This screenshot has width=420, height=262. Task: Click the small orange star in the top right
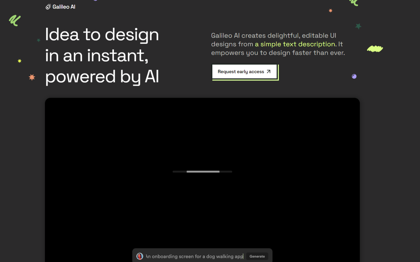pyautogui.click(x=330, y=11)
